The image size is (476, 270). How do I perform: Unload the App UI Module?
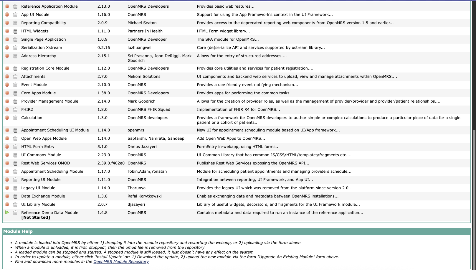pyautogui.click(x=15, y=15)
